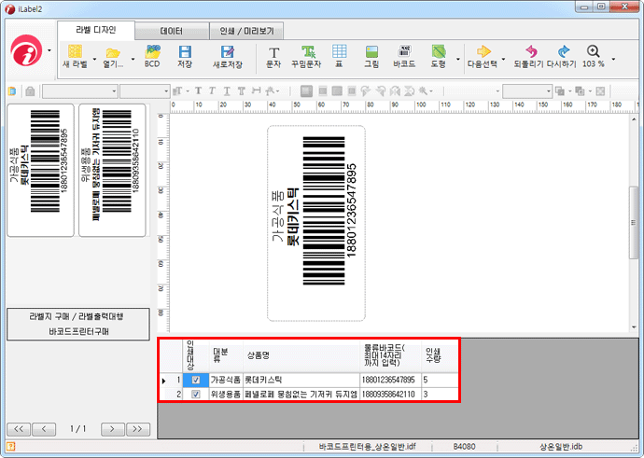Click the 다음선택 next-selection arrow icon
The height and width of the screenshot is (458, 644).
tap(483, 51)
